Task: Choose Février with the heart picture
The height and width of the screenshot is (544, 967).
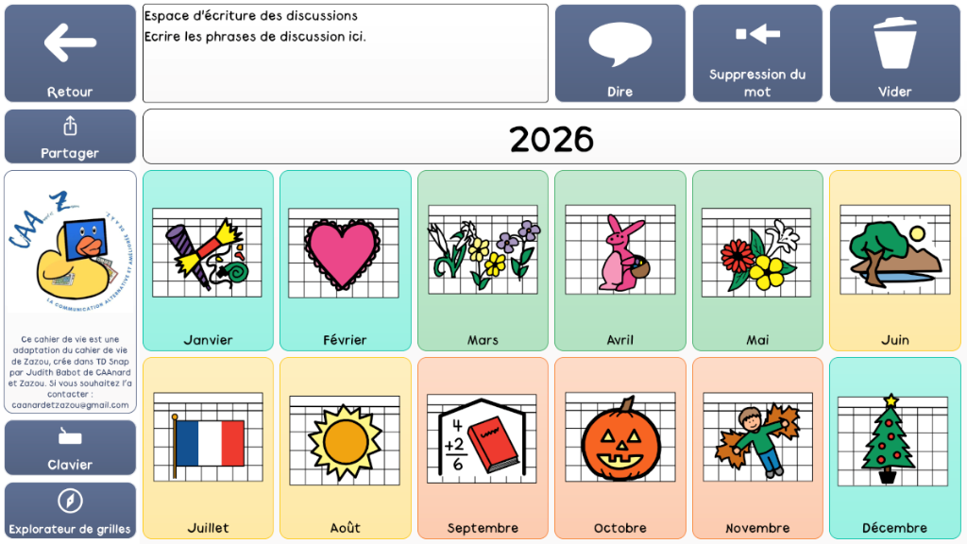Action: (x=345, y=260)
